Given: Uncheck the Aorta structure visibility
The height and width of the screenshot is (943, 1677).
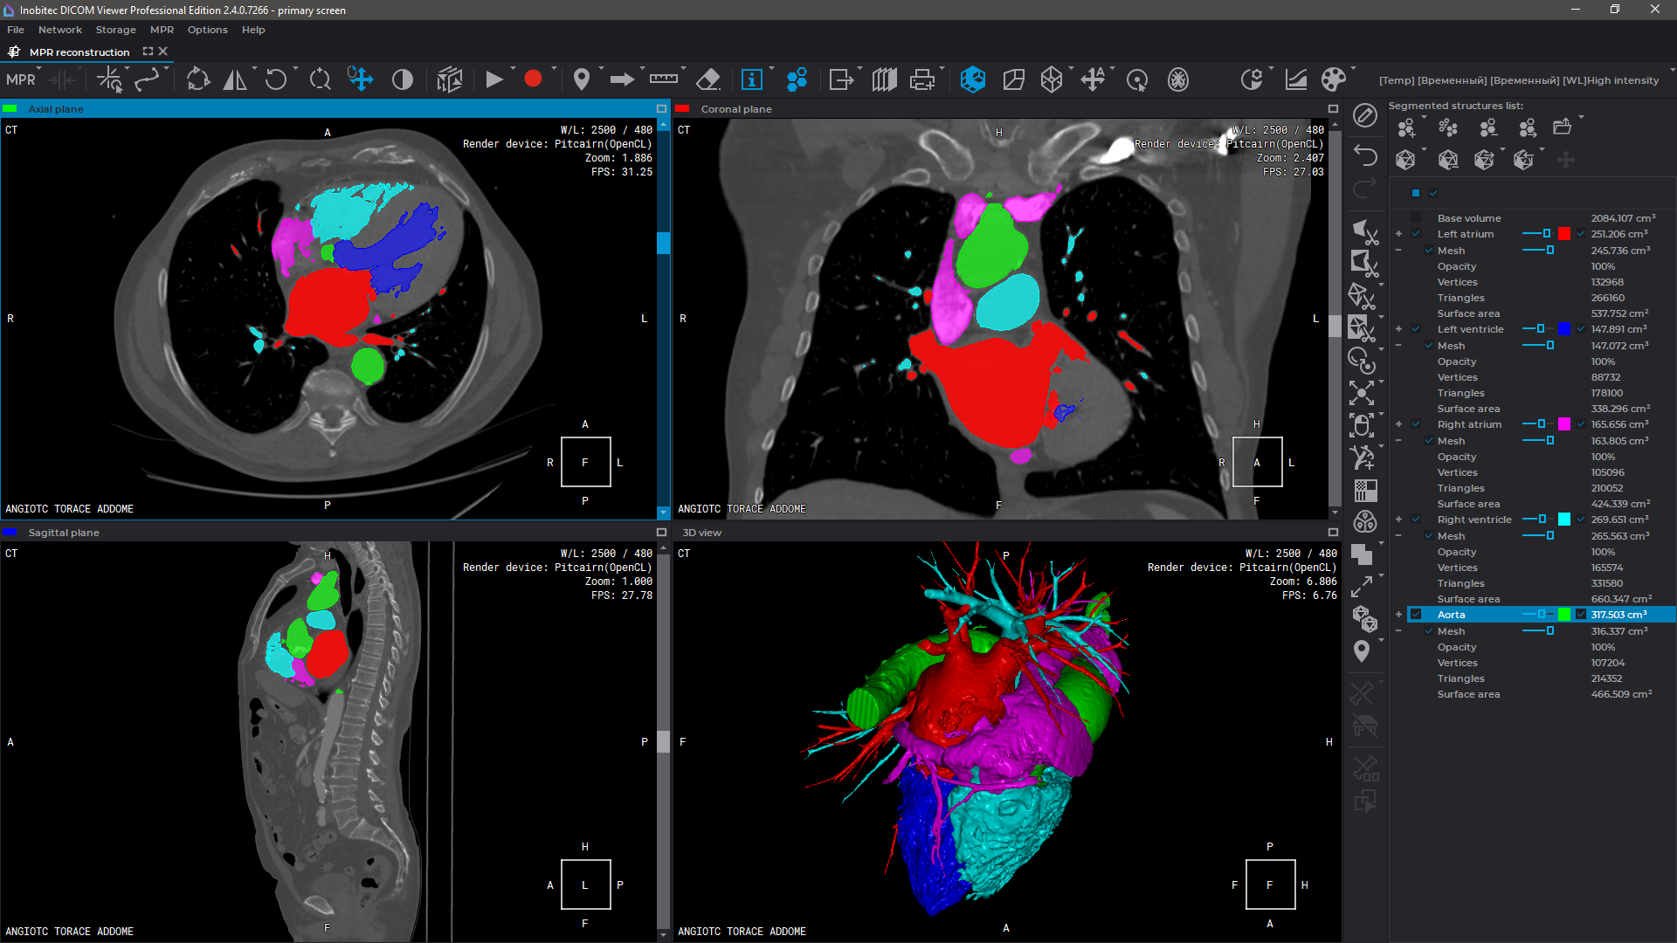Looking at the screenshot, I should coord(1416,614).
